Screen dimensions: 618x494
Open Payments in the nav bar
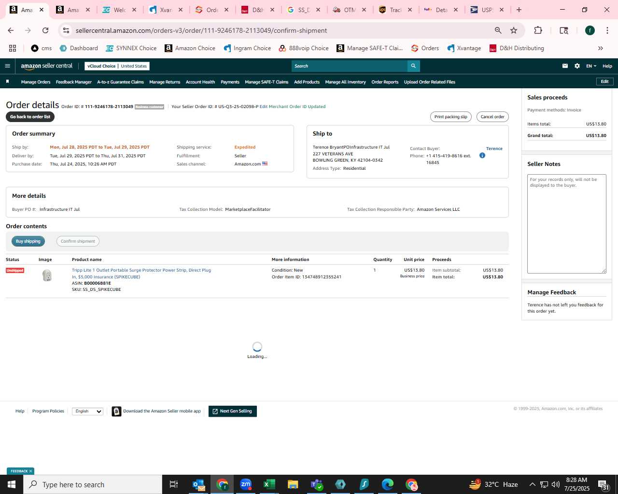pyautogui.click(x=230, y=82)
